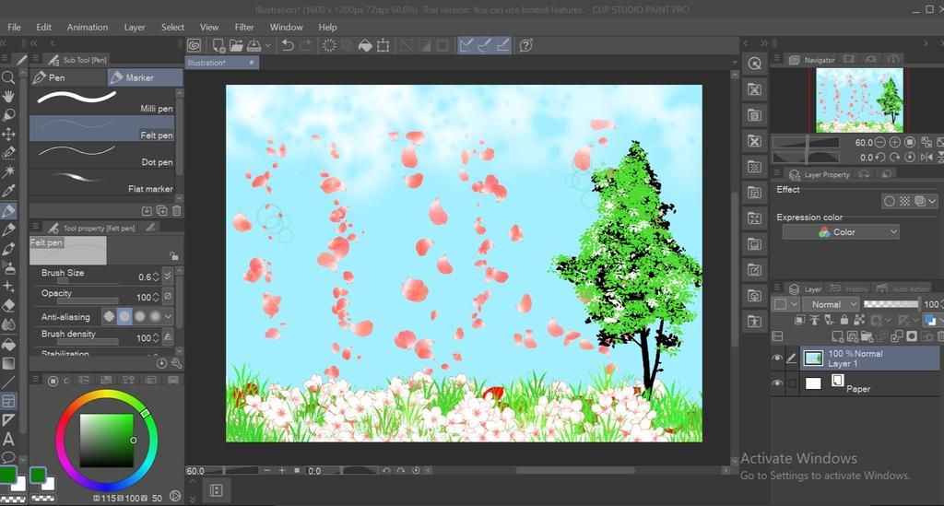Switch to the Pen sub tool group
This screenshot has width=944, height=506.
pyautogui.click(x=68, y=77)
